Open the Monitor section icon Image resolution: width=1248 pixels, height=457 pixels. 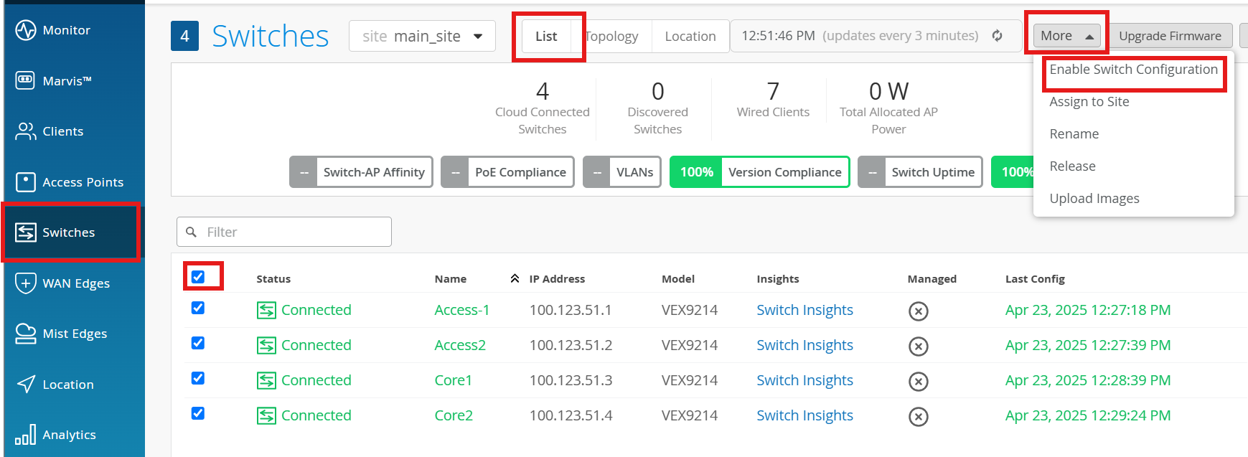pos(26,30)
